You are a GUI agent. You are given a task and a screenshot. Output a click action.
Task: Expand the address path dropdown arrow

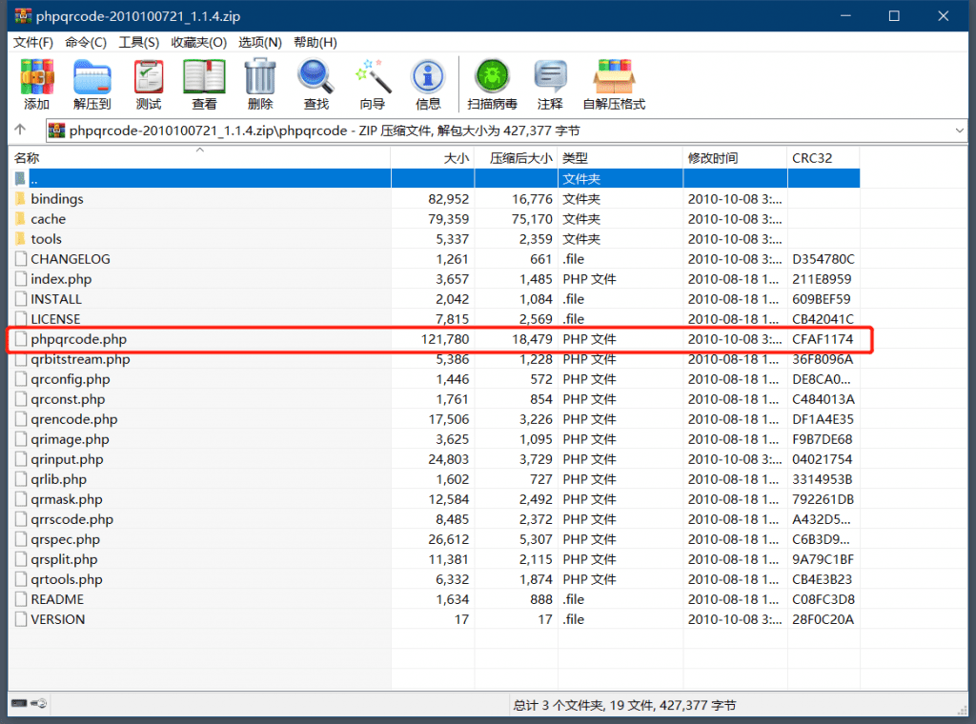[x=959, y=131]
